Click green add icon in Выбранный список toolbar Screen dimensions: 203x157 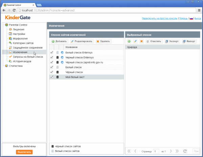[x=129, y=41]
